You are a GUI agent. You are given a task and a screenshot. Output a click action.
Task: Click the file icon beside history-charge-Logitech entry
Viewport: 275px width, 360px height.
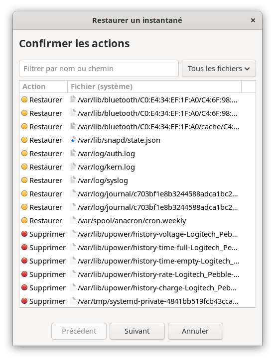point(73,288)
